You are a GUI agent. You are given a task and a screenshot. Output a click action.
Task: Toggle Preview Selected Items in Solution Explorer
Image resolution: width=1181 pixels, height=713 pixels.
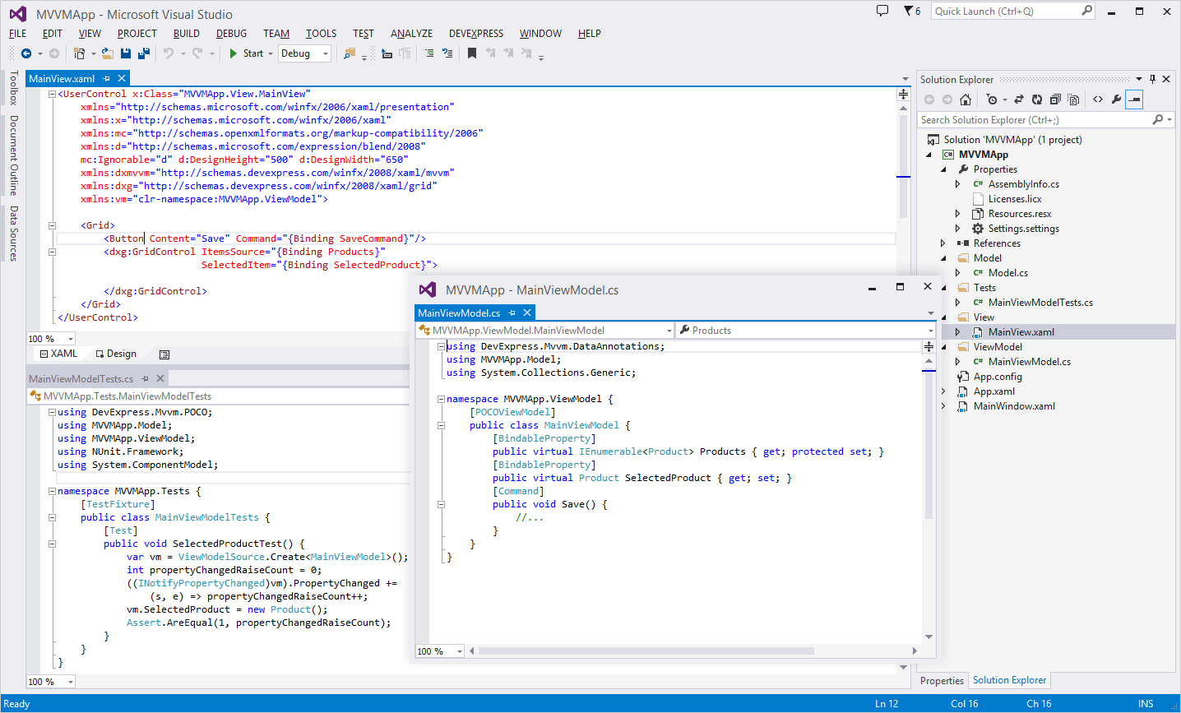tap(1134, 100)
